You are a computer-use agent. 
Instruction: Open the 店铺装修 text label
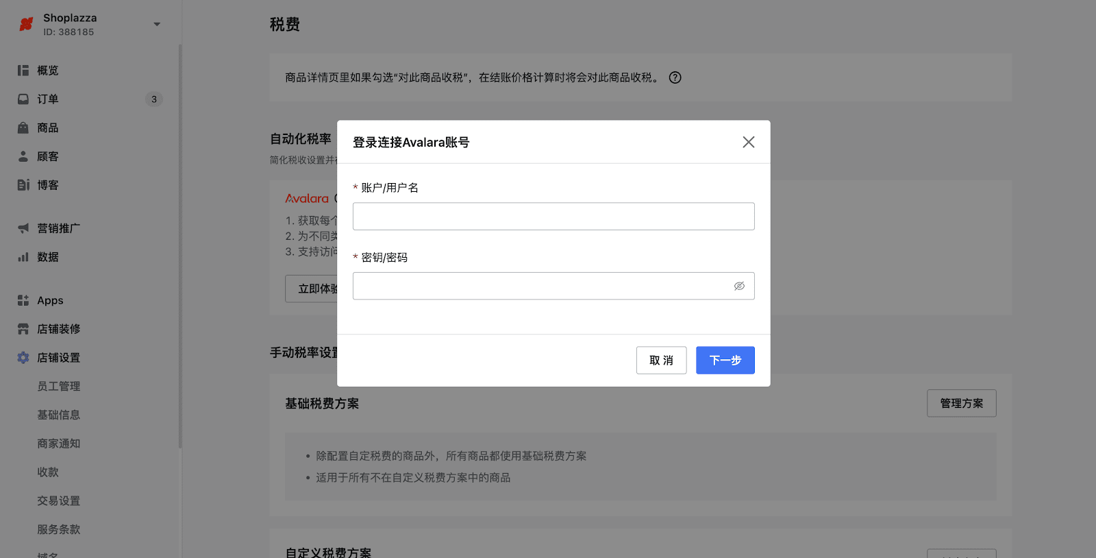tap(59, 329)
